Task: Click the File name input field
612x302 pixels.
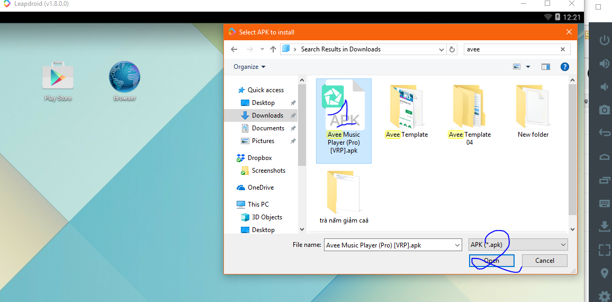Action: [389, 245]
